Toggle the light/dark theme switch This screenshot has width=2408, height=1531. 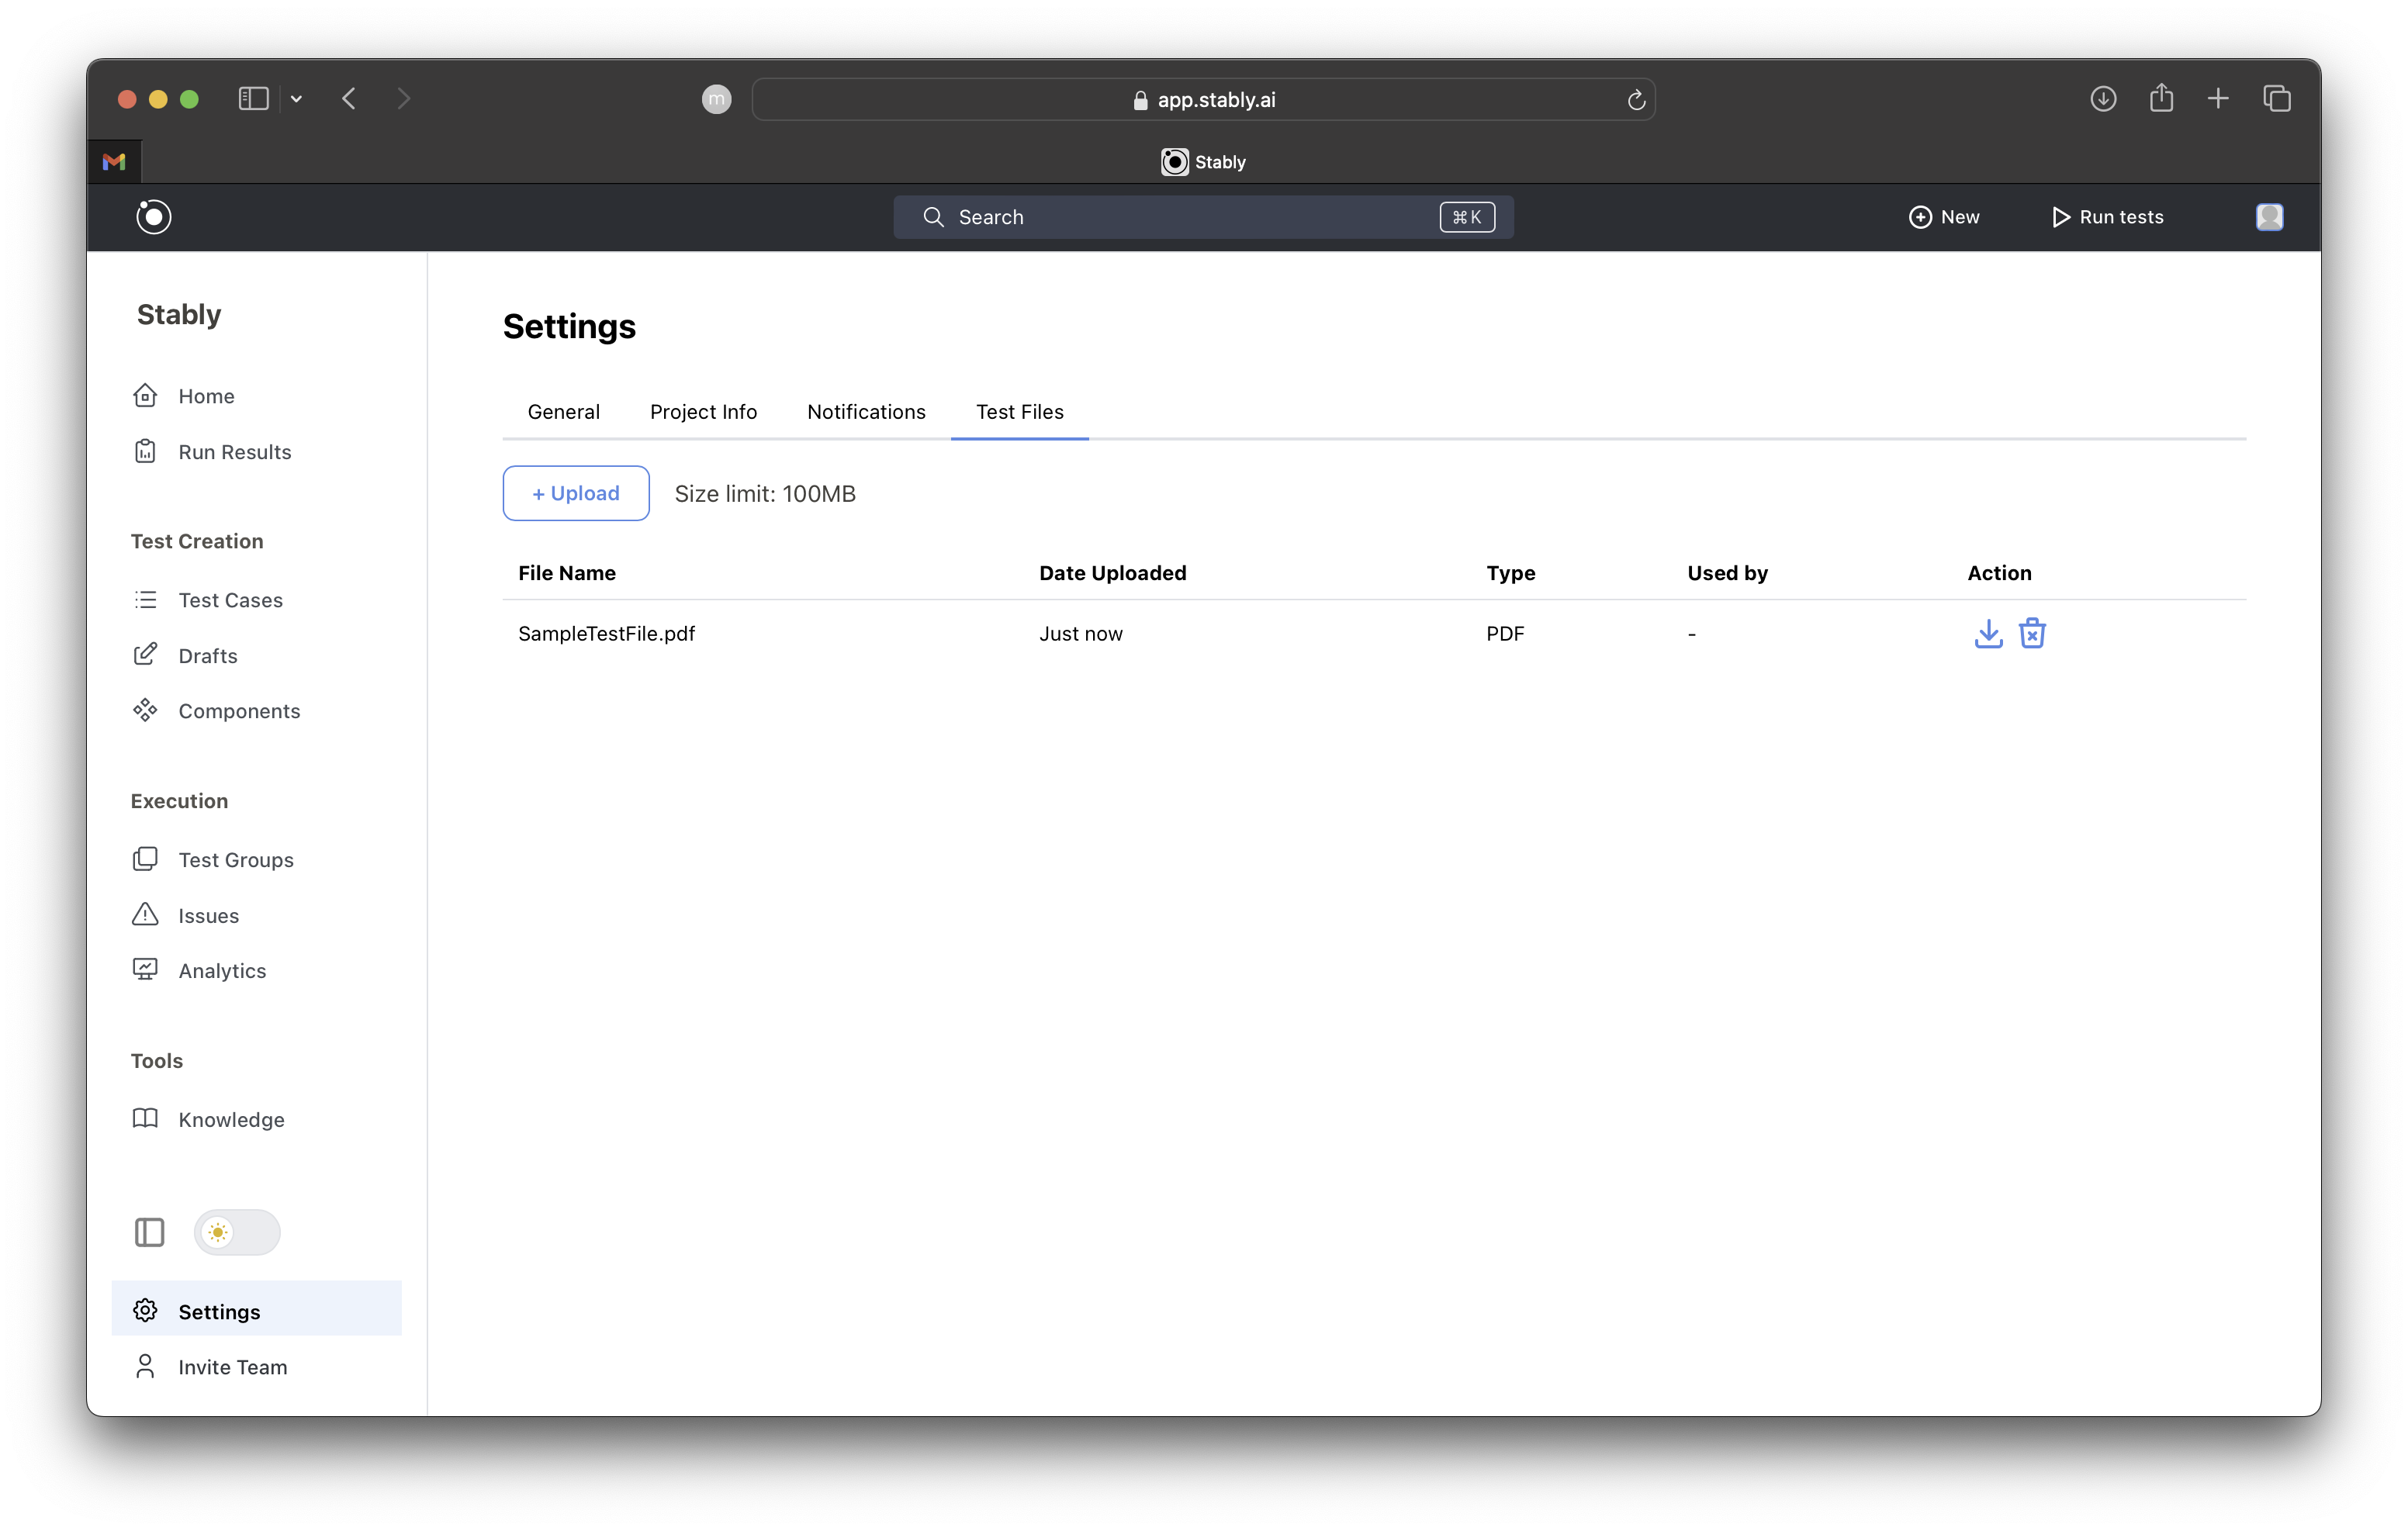click(237, 1232)
